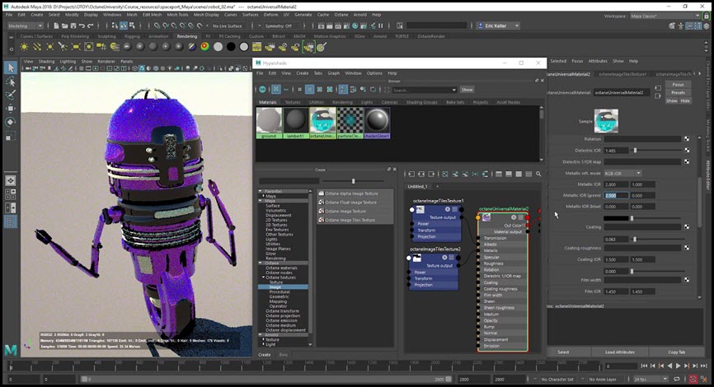
Task: Open the Graph menu in Hypershade
Action: coord(334,73)
